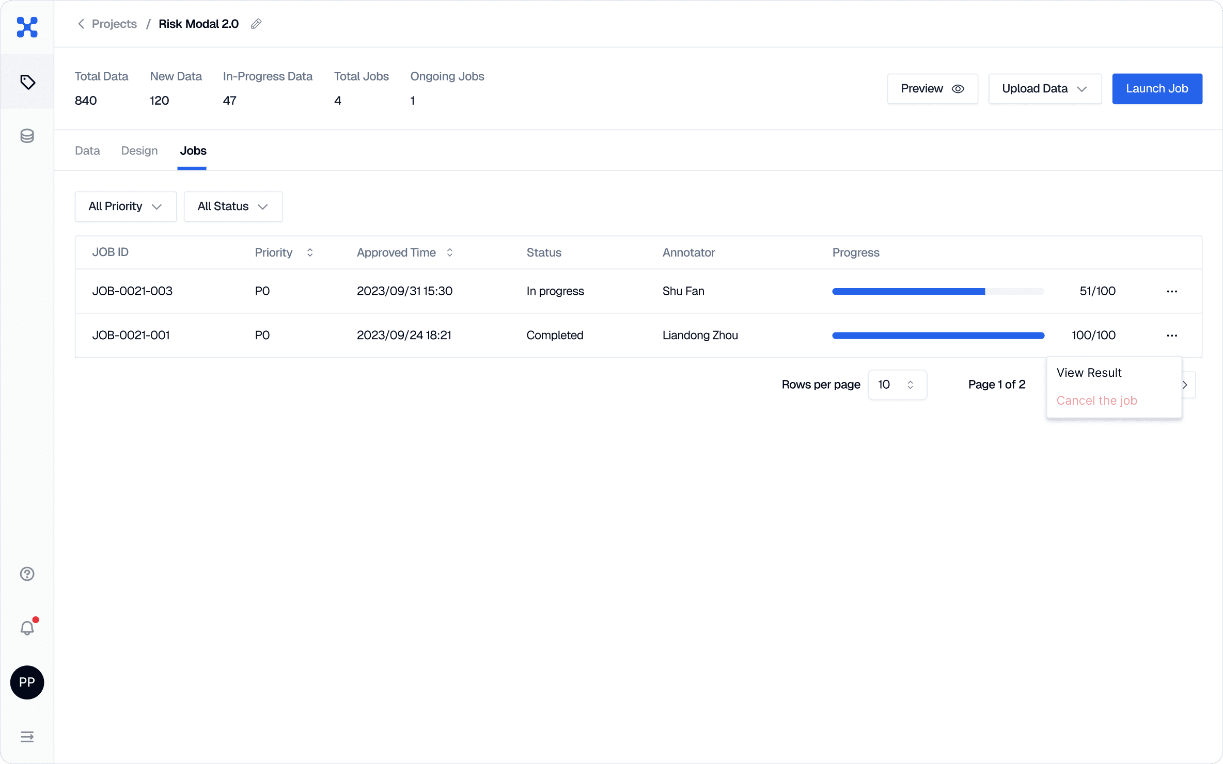Image resolution: width=1223 pixels, height=764 pixels.
Task: Click the progress bar for JOB-0021-003
Action: click(938, 292)
